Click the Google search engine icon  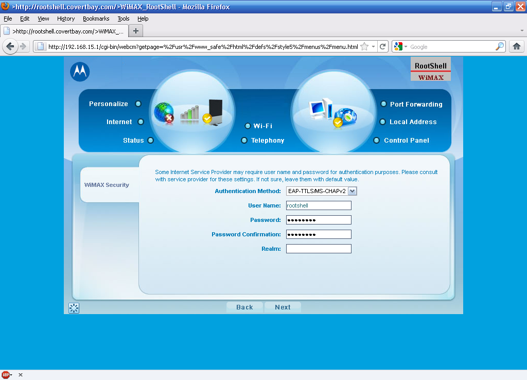coord(398,46)
